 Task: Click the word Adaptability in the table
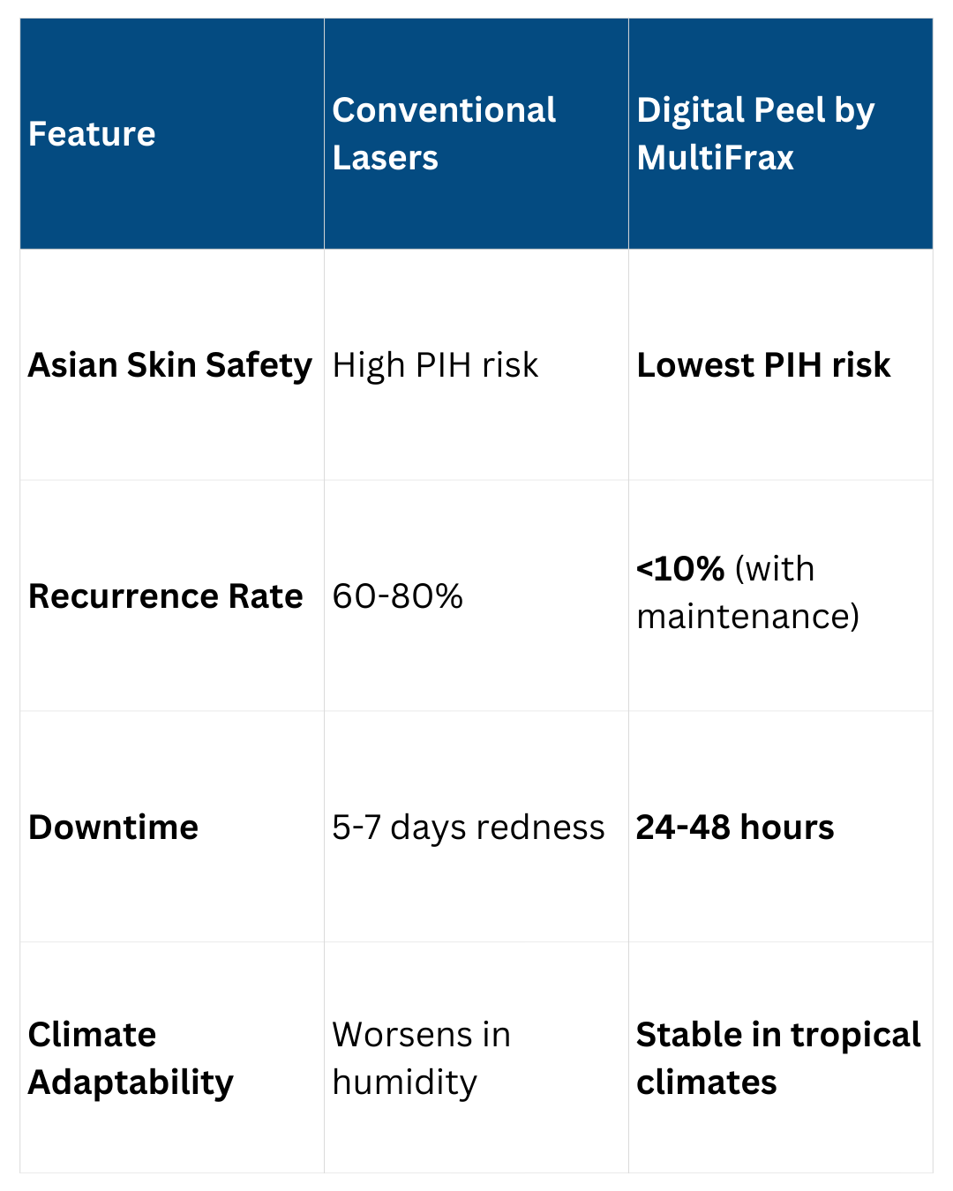coord(131,1082)
